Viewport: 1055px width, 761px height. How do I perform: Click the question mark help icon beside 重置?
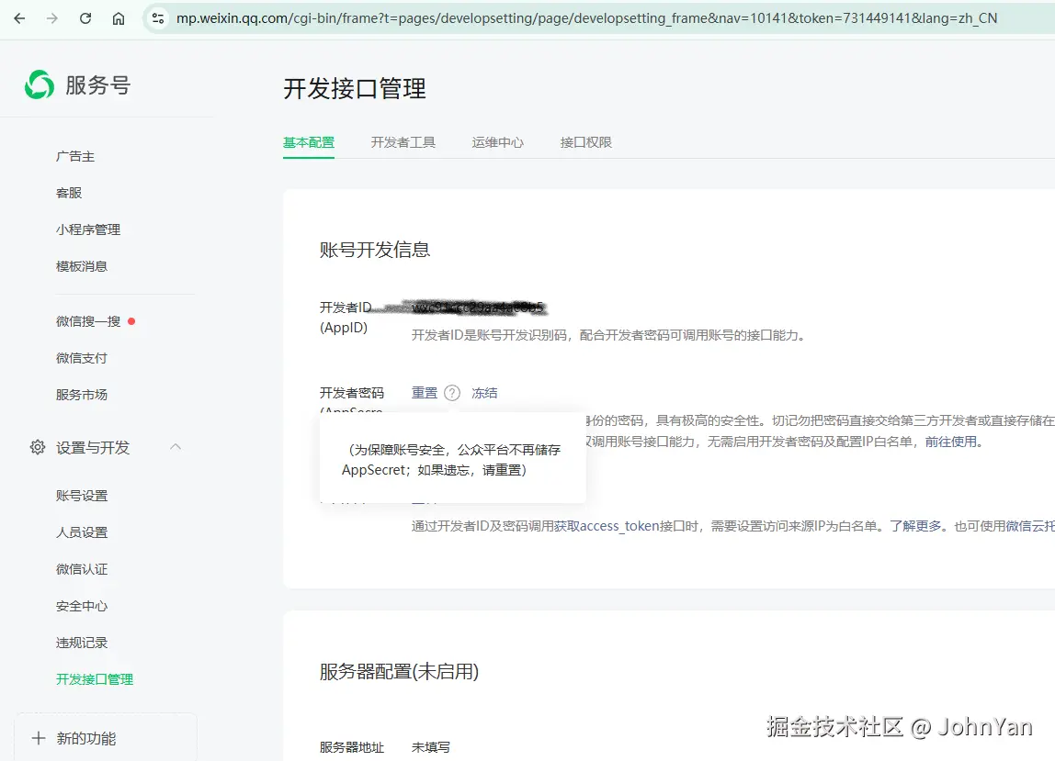tap(453, 393)
